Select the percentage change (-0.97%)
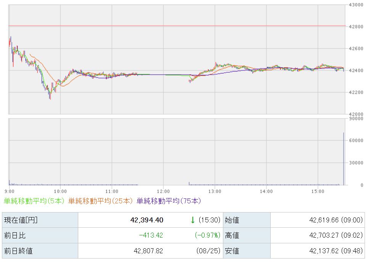 point(207,235)
